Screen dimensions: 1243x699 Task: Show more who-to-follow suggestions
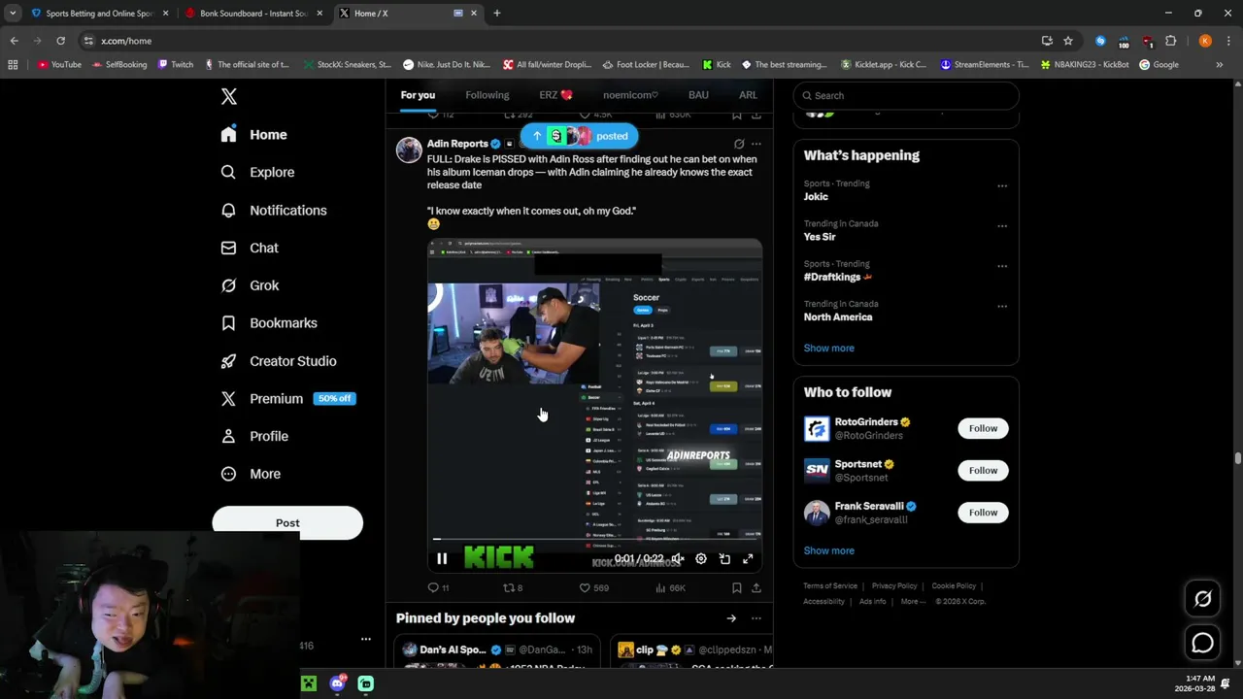(x=829, y=550)
